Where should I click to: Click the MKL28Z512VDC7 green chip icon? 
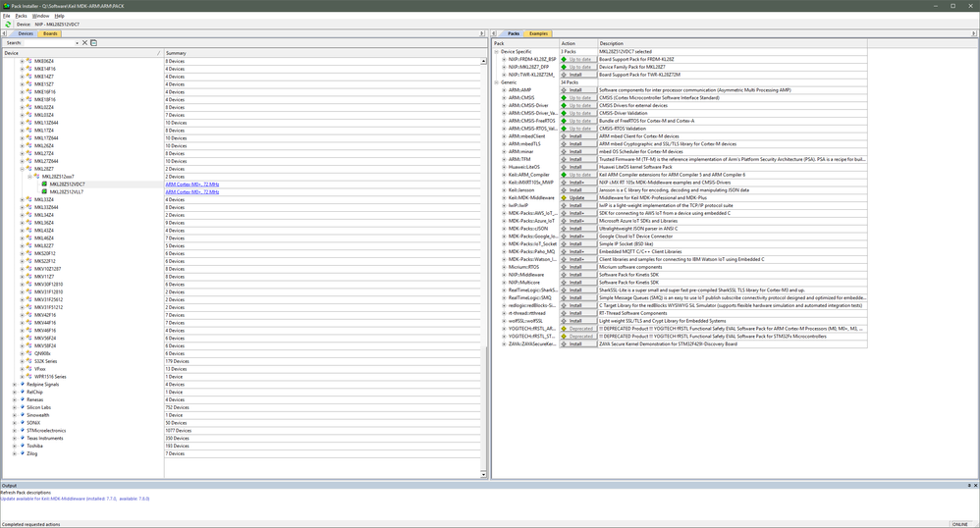pos(44,185)
